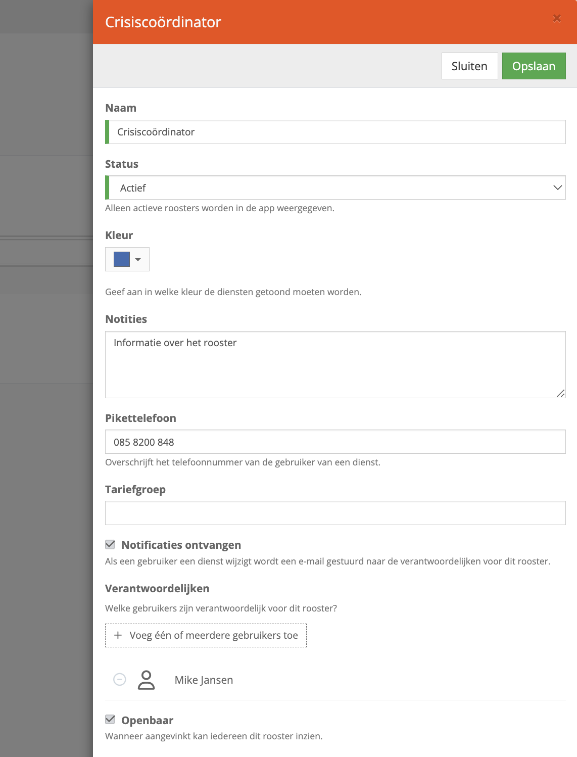Viewport: 577px width, 757px height.
Task: Focus the Naam input field
Action: pos(335,132)
